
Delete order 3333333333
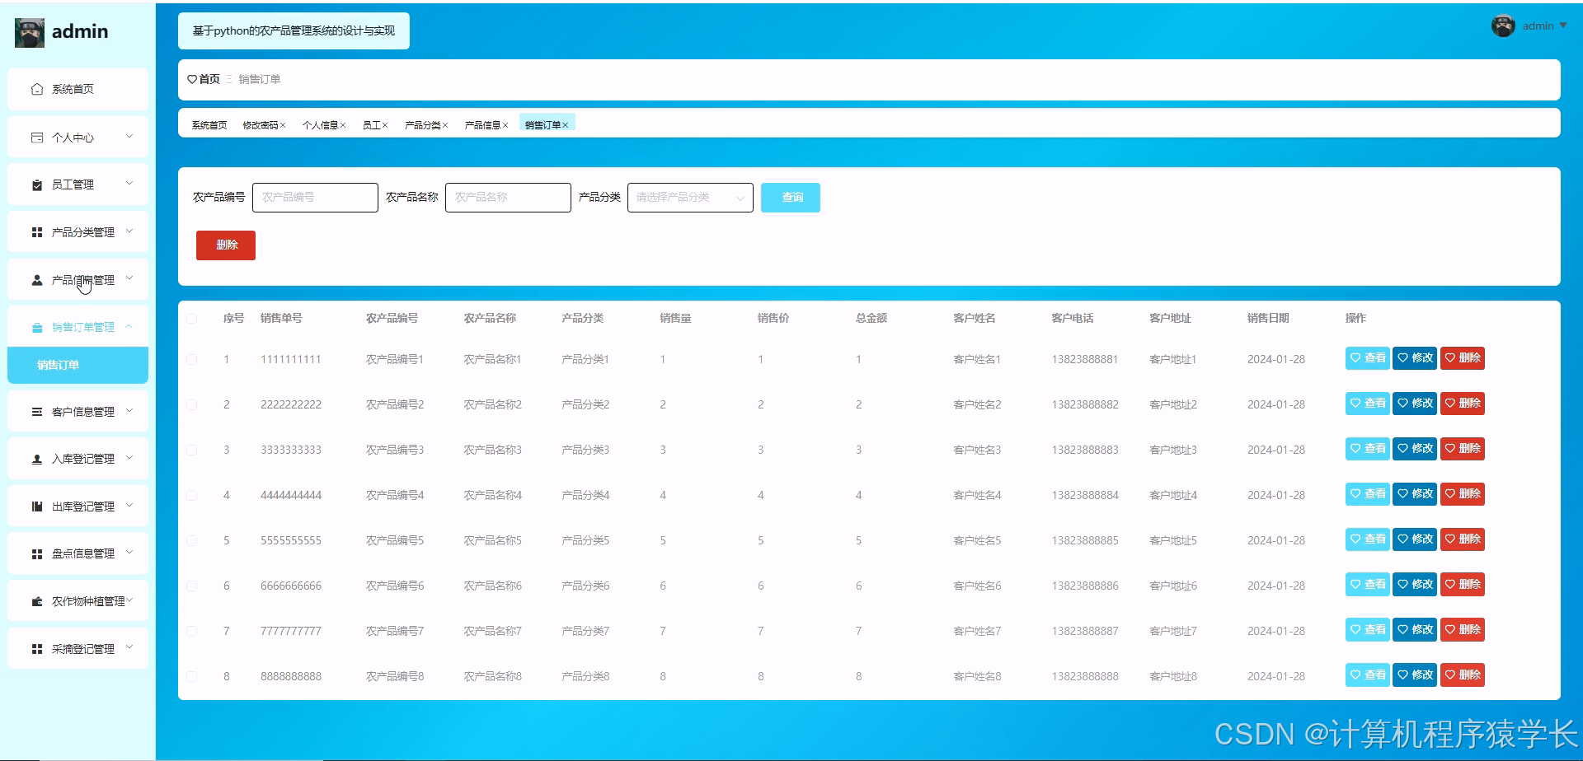click(1463, 449)
